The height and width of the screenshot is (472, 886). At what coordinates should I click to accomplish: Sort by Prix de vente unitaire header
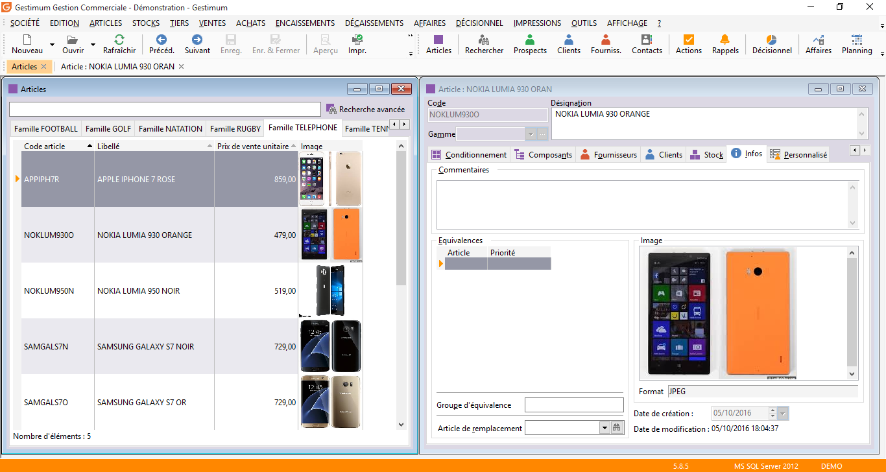point(256,146)
